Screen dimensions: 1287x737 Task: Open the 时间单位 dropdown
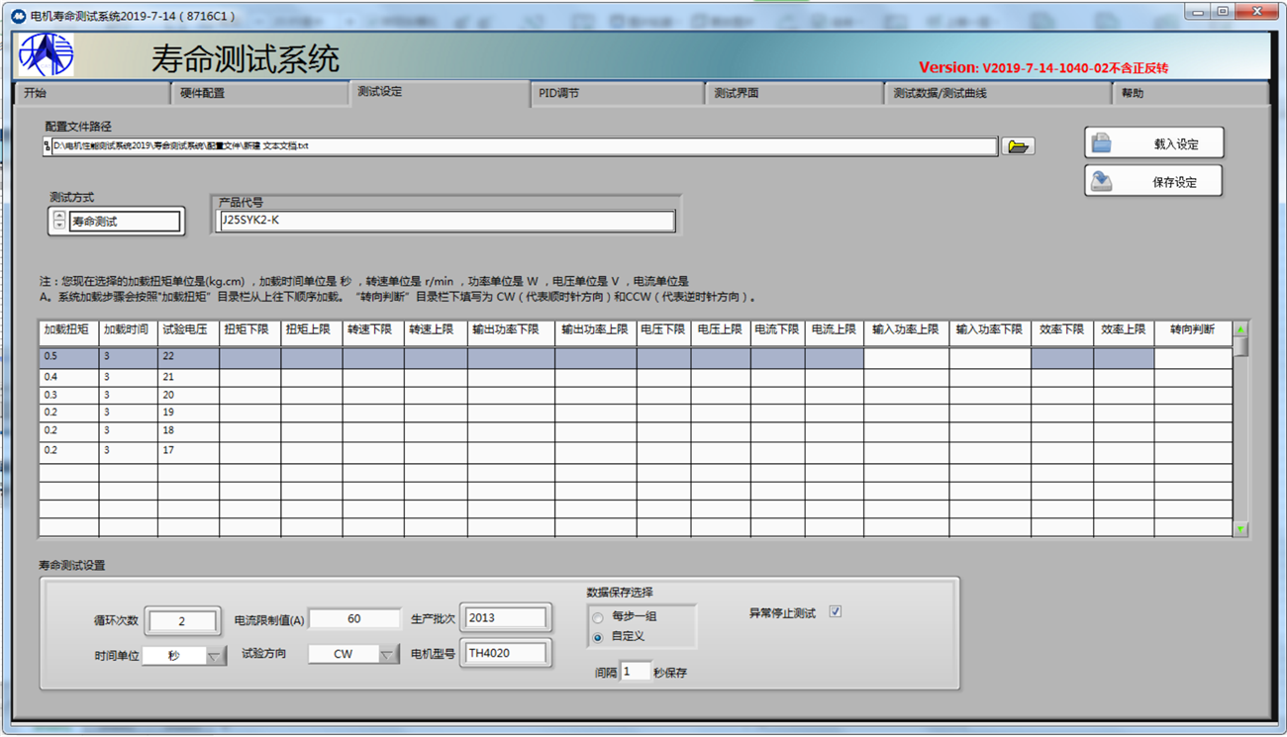tap(216, 656)
